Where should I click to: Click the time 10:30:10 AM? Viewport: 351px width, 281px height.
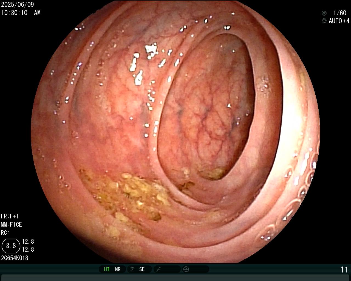point(21,13)
